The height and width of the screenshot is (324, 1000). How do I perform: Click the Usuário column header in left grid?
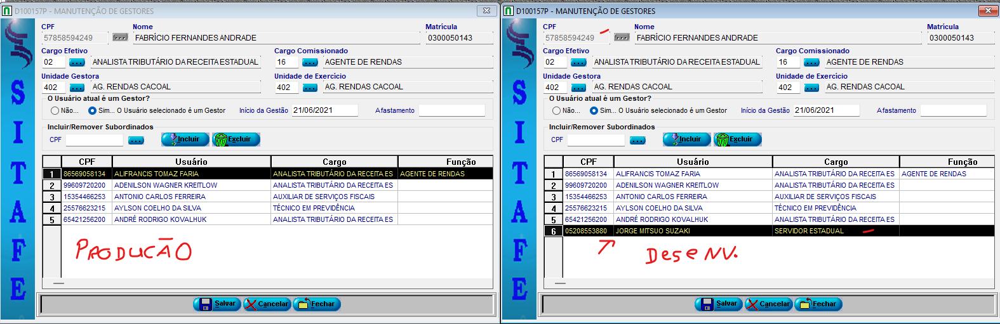click(x=191, y=162)
